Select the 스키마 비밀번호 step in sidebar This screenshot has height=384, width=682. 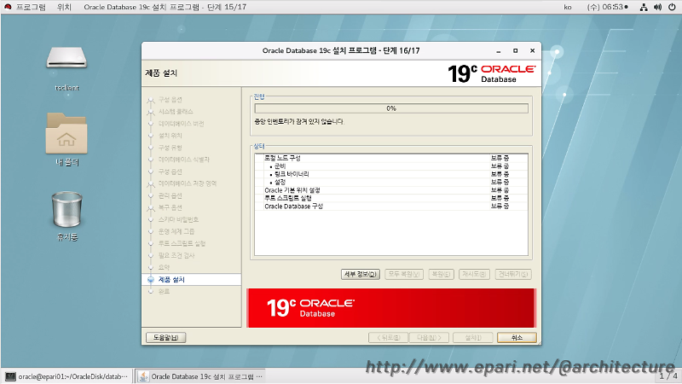pos(178,219)
